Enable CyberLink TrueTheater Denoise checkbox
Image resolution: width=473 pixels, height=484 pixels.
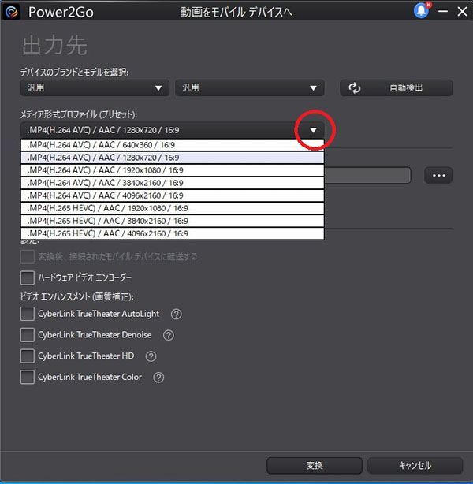tap(28, 335)
